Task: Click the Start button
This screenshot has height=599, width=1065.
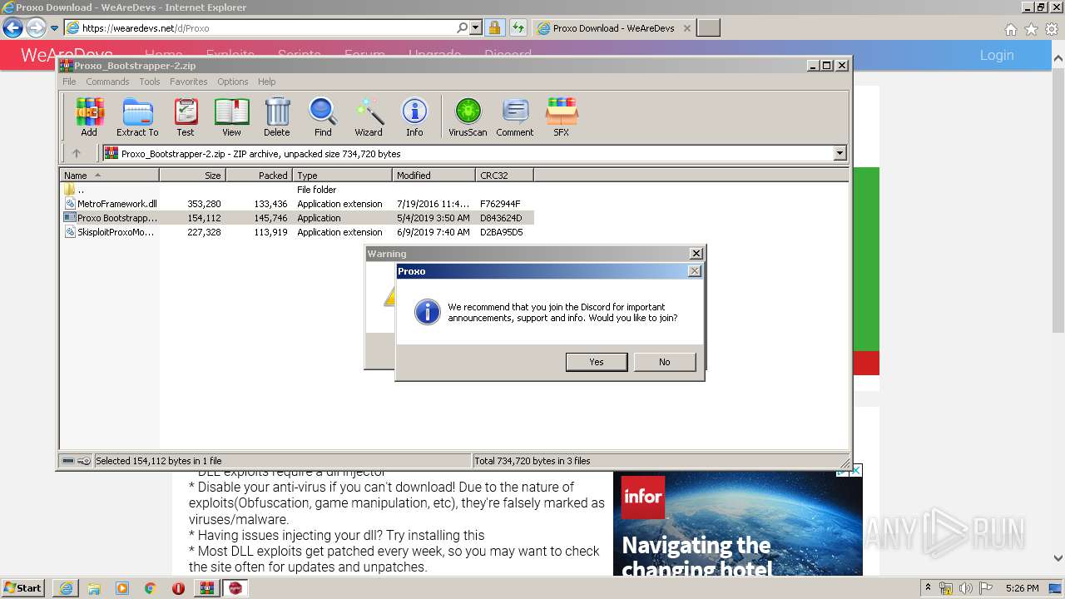Action: tap(23, 588)
